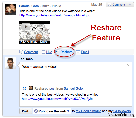The height and width of the screenshot is (118, 136).
Task: Click the reshared-post icon in the compose box
Action: click(x=25, y=88)
